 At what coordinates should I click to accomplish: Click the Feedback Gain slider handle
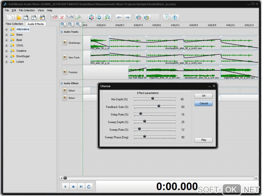click(159, 106)
